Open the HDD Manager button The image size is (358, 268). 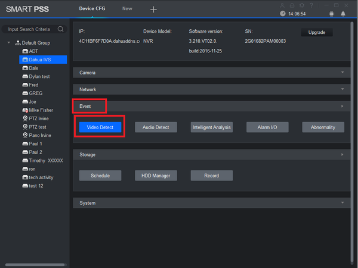coord(156,176)
